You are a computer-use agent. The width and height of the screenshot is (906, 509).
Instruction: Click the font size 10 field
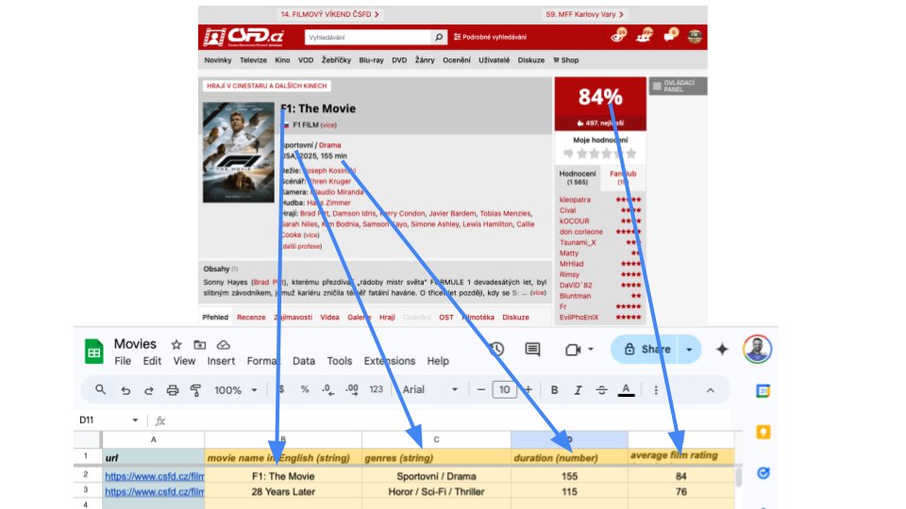504,389
